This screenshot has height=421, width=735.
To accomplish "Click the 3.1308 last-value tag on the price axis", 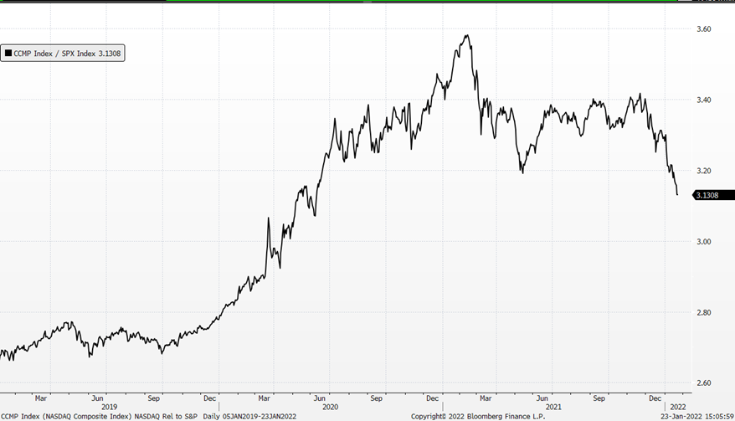I will click(713, 195).
